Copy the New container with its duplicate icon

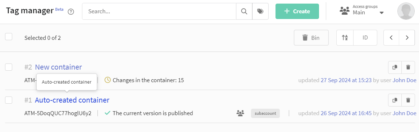[395, 67]
